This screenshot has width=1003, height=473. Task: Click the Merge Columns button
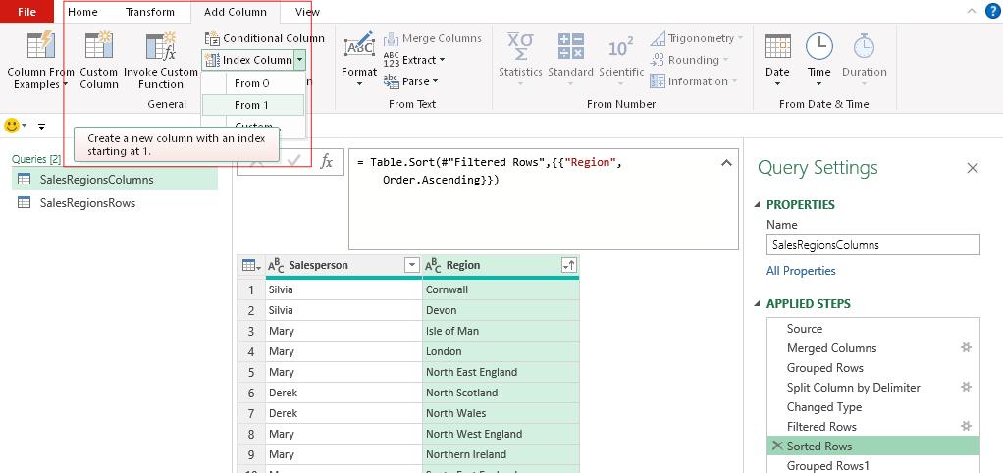[x=433, y=38]
